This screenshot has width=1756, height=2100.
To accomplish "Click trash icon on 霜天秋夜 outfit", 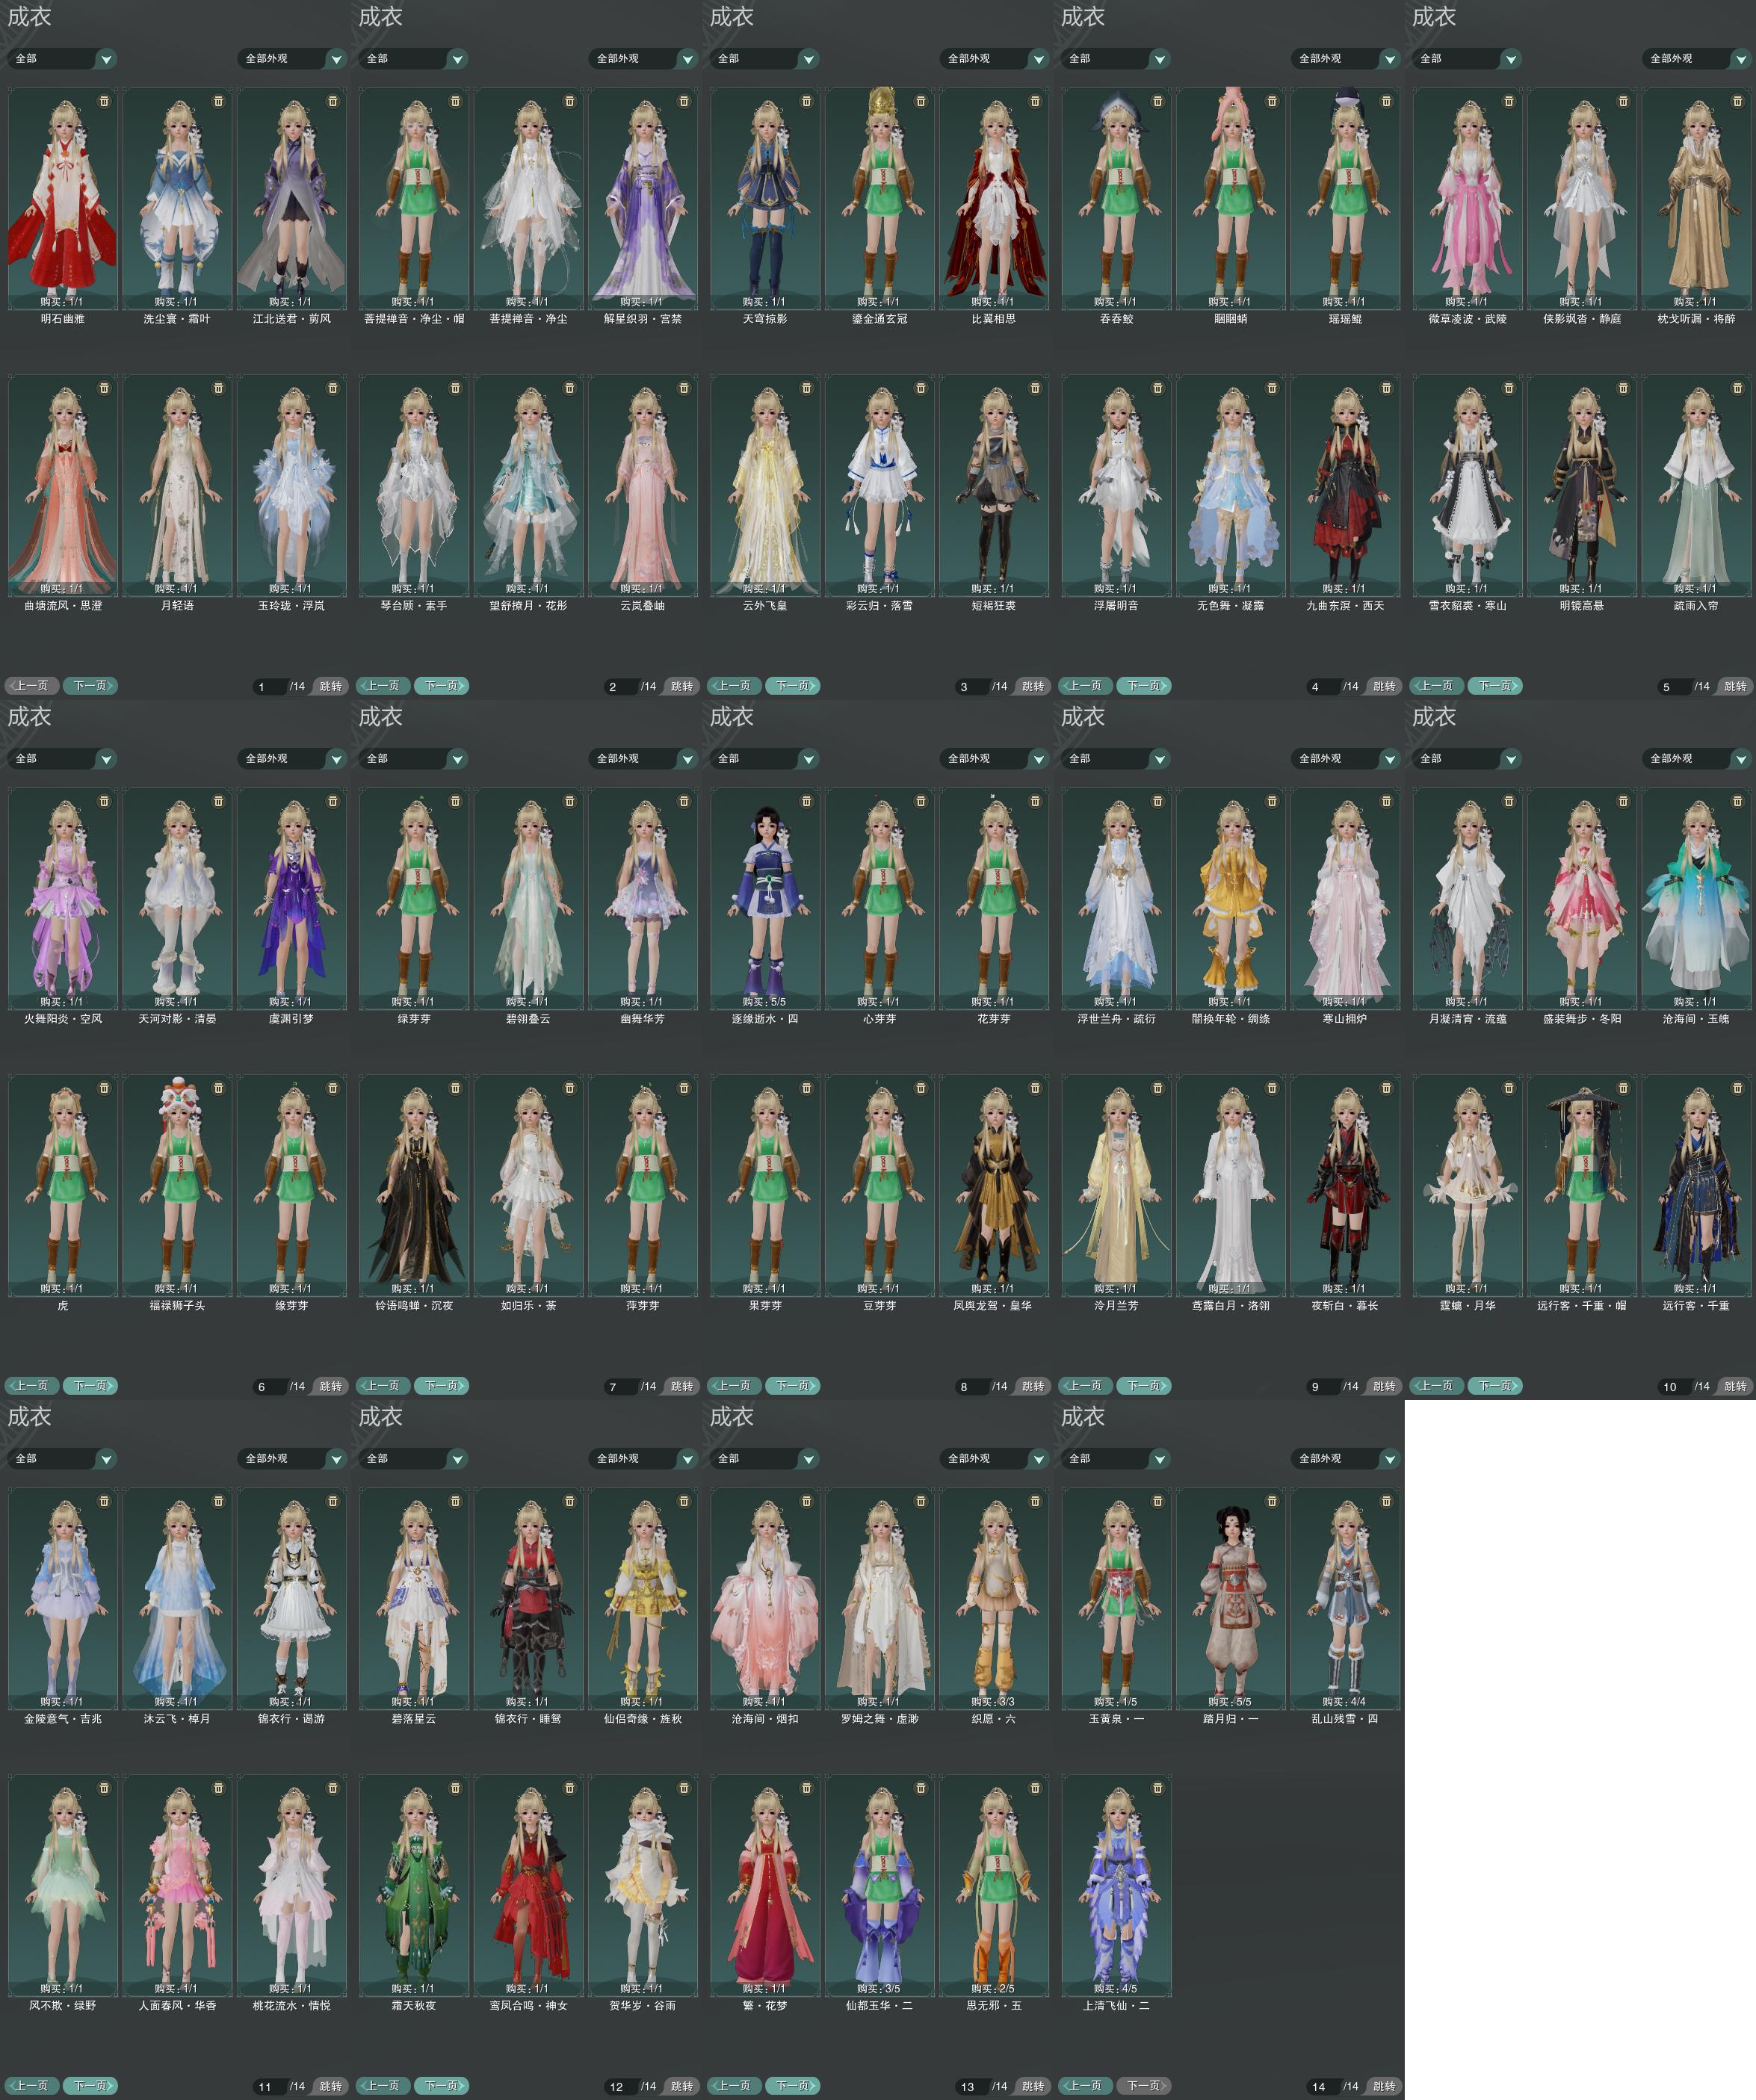I will pyautogui.click(x=455, y=1788).
